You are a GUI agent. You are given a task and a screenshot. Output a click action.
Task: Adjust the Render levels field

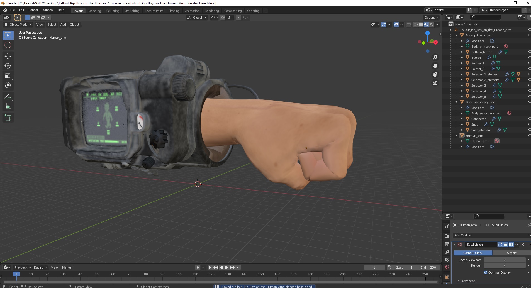(505, 265)
